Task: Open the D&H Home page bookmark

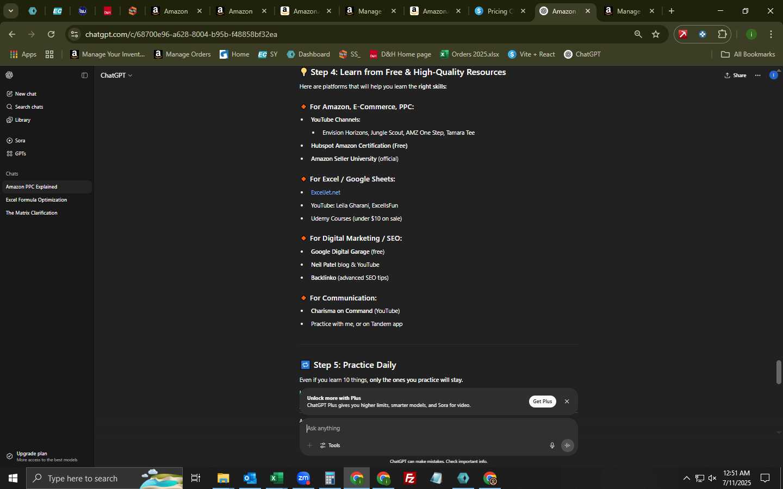Action: coord(400,54)
